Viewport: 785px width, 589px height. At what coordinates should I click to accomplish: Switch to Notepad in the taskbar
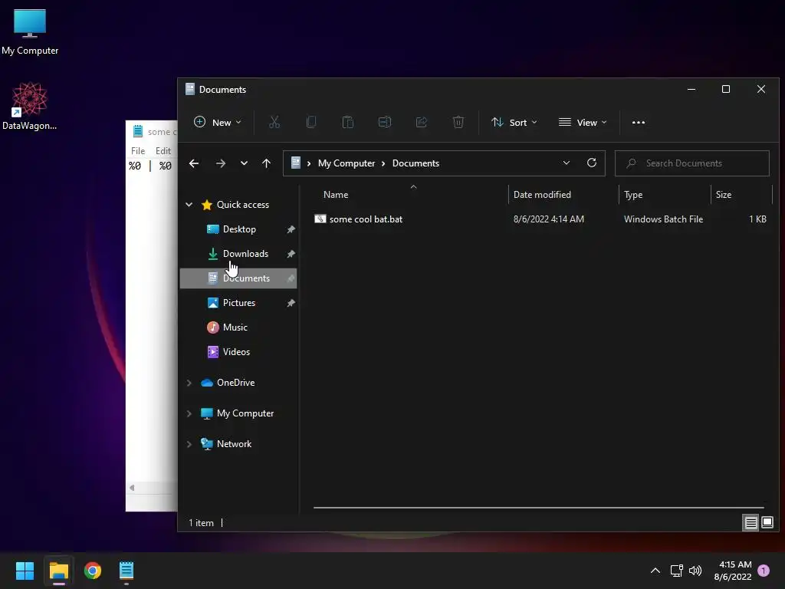(x=126, y=571)
